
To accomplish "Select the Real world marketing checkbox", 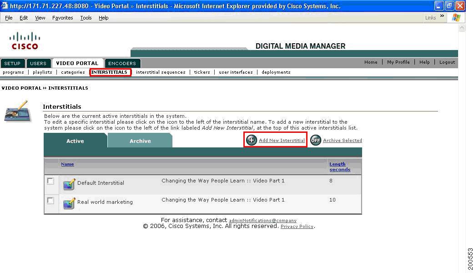I will [x=50, y=201].
